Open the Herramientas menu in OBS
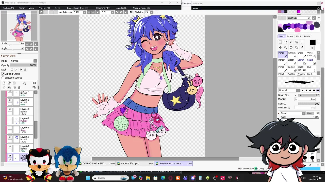The width and height of the screenshot is (325, 182). (103, 8)
